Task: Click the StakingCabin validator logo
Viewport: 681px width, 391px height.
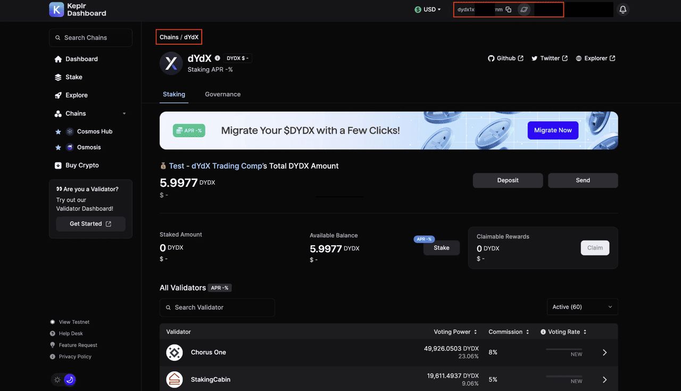Action: pyautogui.click(x=175, y=379)
